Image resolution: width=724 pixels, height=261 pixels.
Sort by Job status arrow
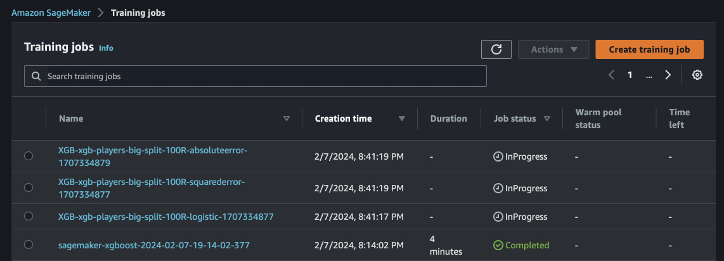pyautogui.click(x=547, y=118)
